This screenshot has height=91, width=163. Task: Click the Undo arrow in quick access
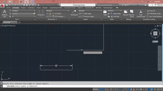tap(16, 5)
